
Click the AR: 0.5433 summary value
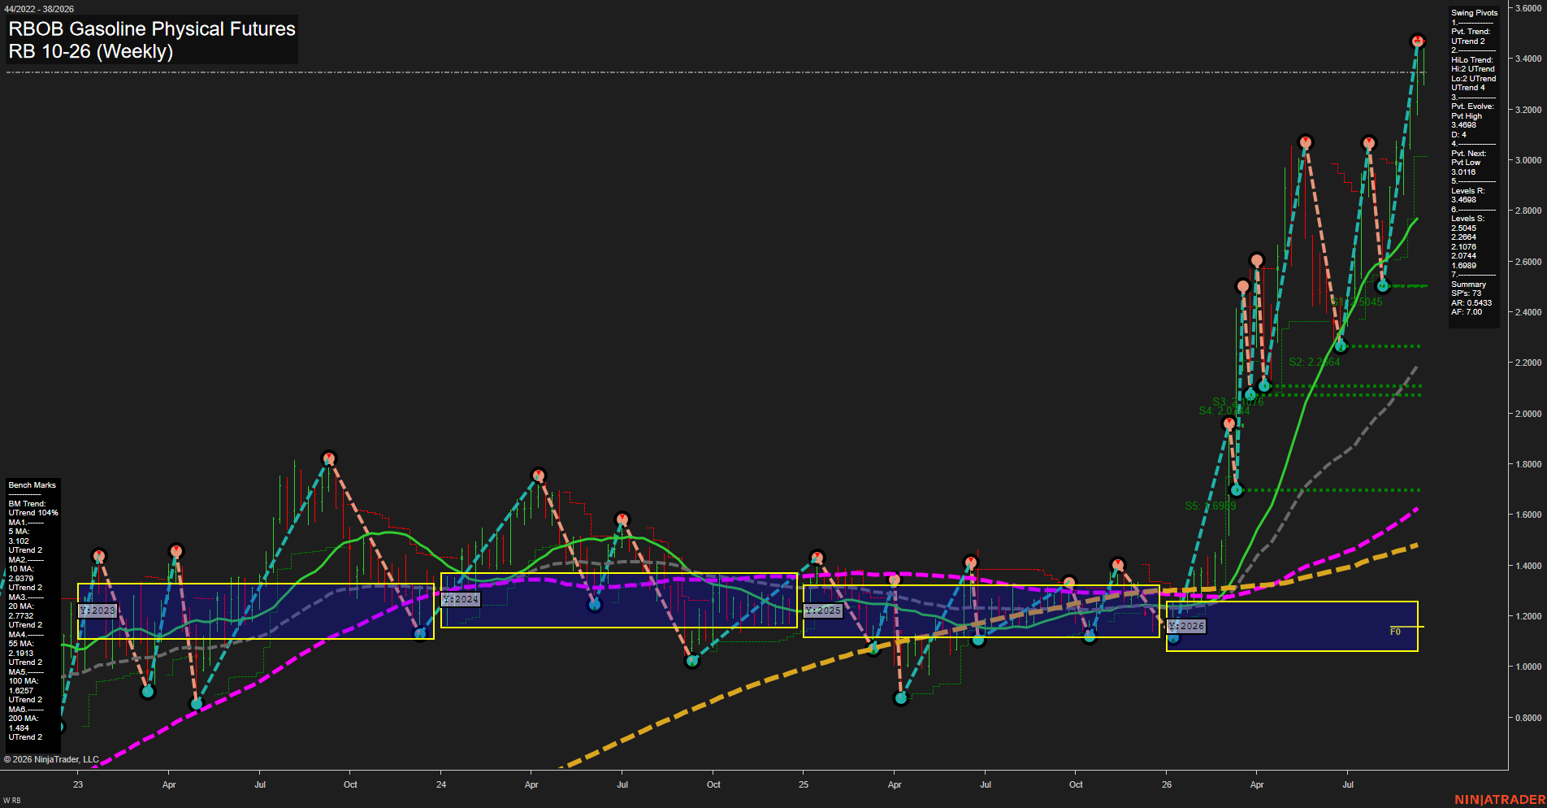pos(1471,303)
